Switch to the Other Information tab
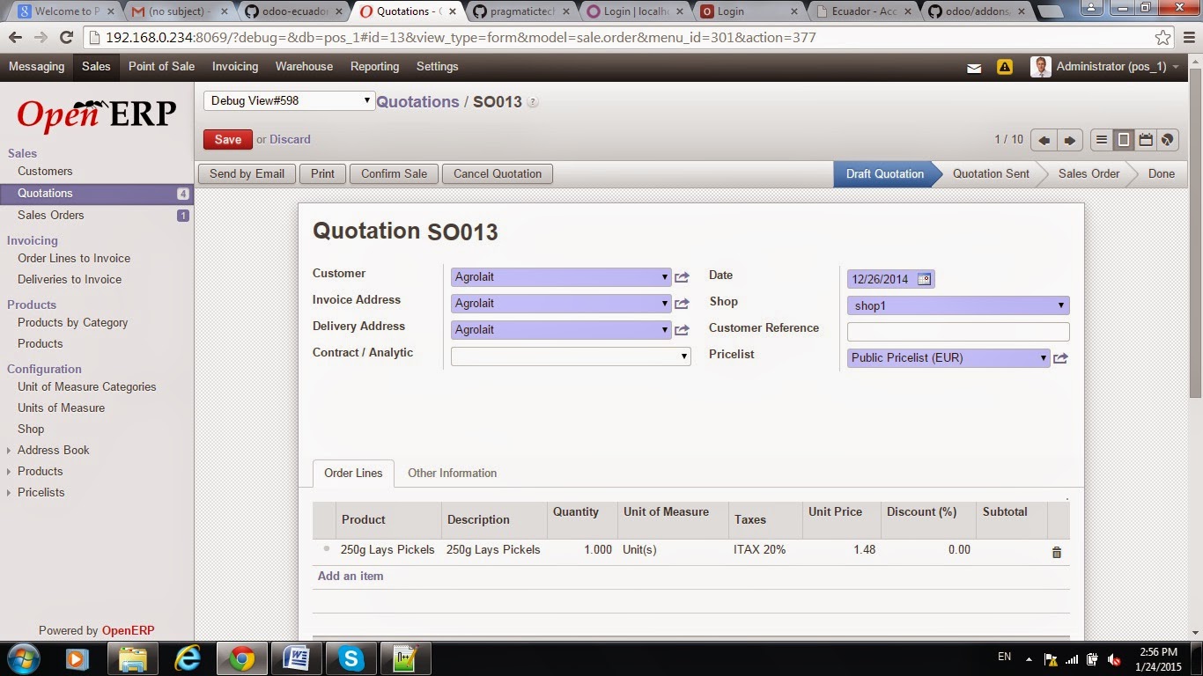The image size is (1203, 676). click(452, 474)
